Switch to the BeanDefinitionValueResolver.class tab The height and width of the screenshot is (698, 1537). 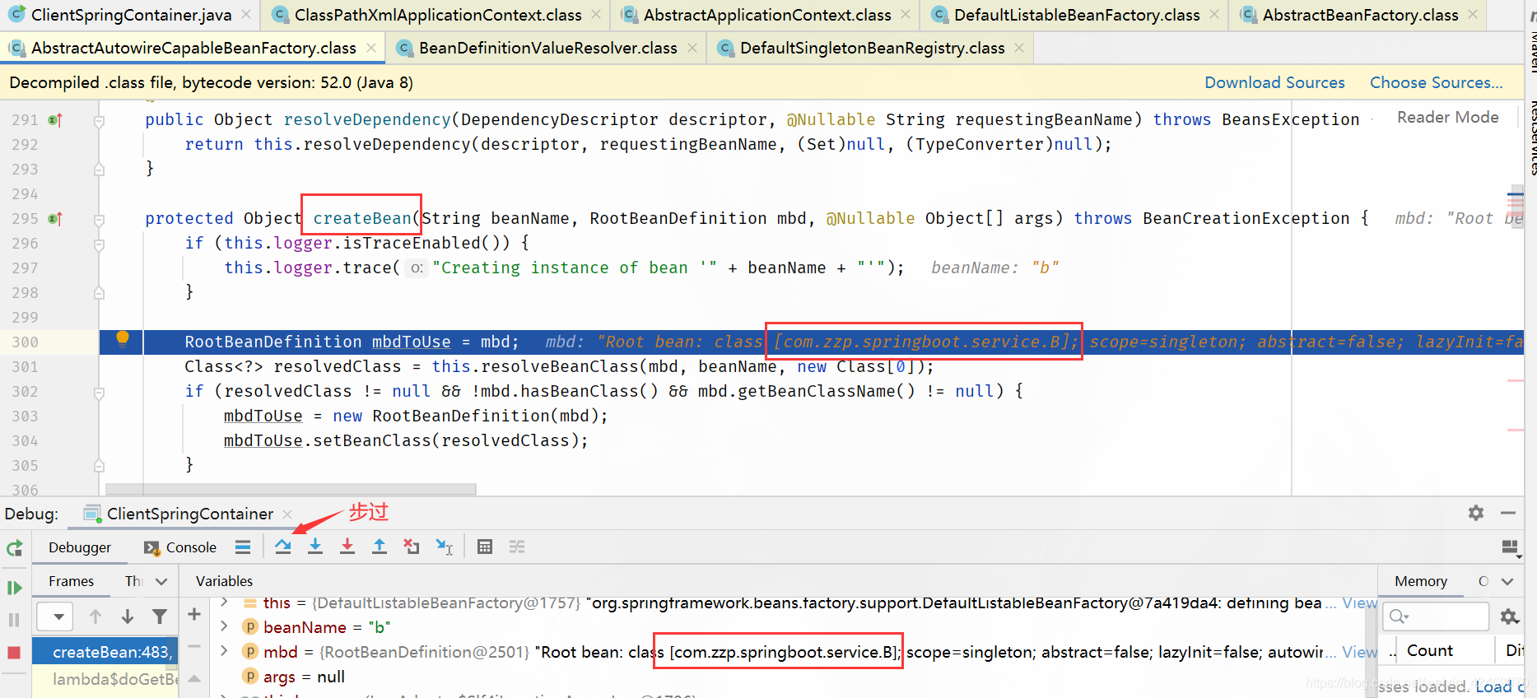click(x=547, y=48)
